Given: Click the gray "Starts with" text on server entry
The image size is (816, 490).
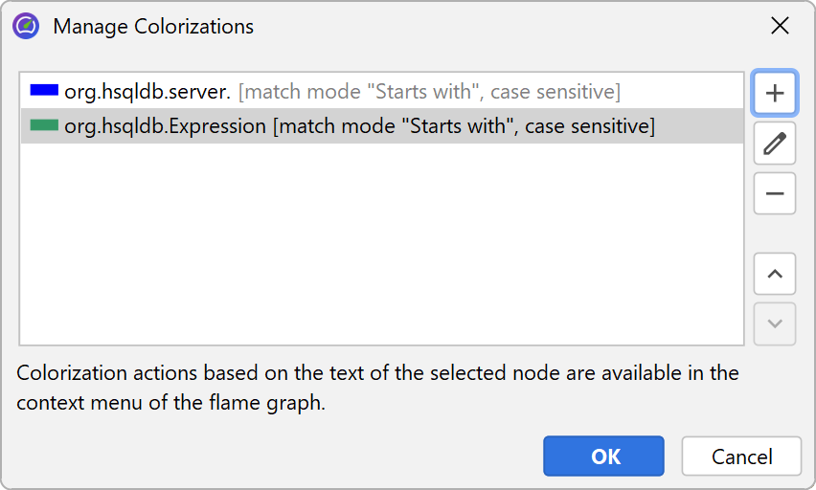Looking at the screenshot, I should click(x=426, y=92).
